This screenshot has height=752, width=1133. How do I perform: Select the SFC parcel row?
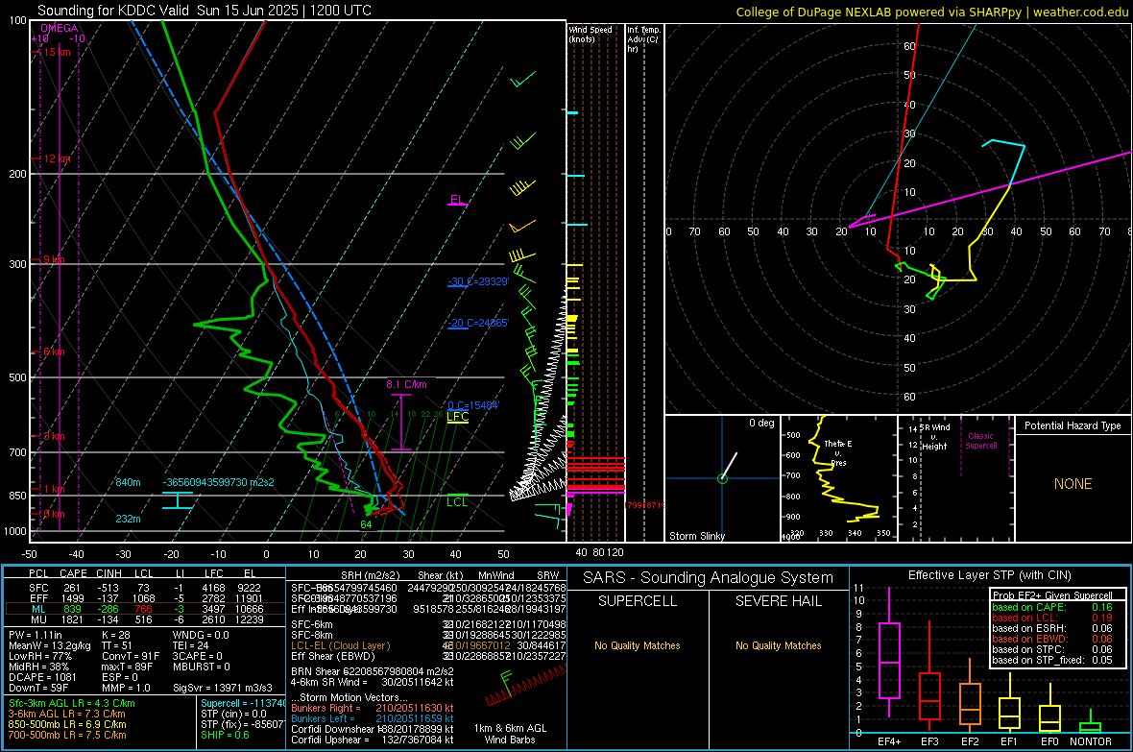(x=145, y=588)
